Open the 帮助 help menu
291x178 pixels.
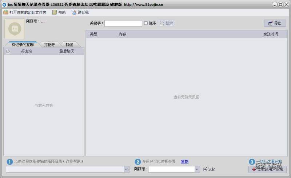pos(59,12)
